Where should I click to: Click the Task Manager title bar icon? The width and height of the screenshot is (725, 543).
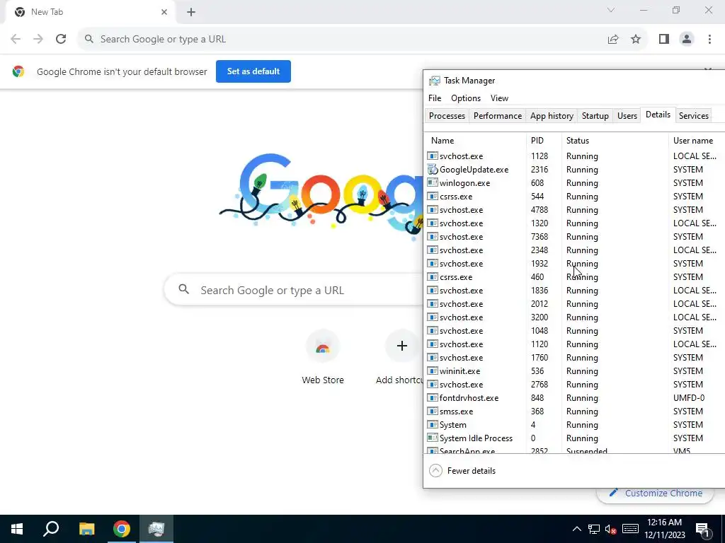[434, 81]
